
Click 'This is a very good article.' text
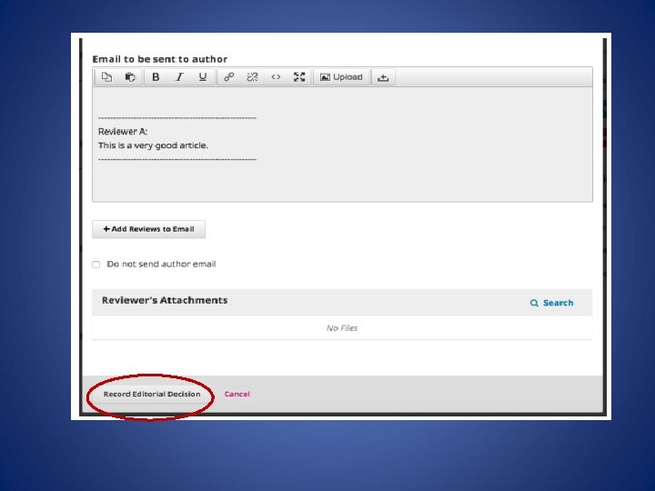click(153, 145)
